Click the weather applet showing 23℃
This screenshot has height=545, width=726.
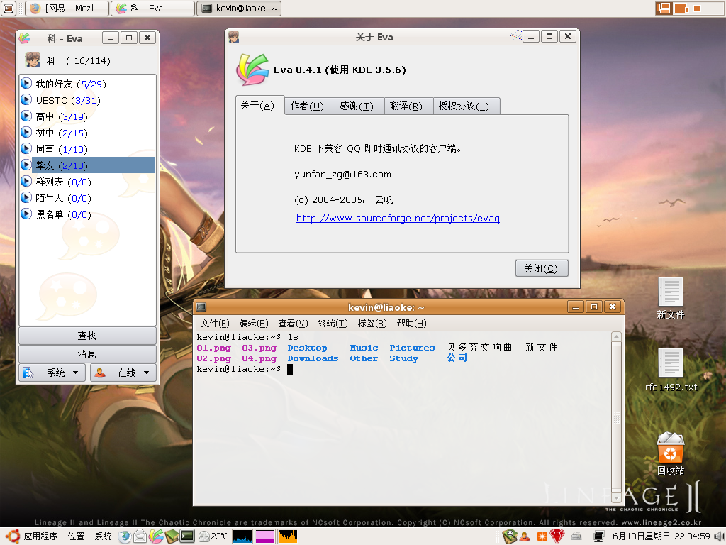pos(213,536)
